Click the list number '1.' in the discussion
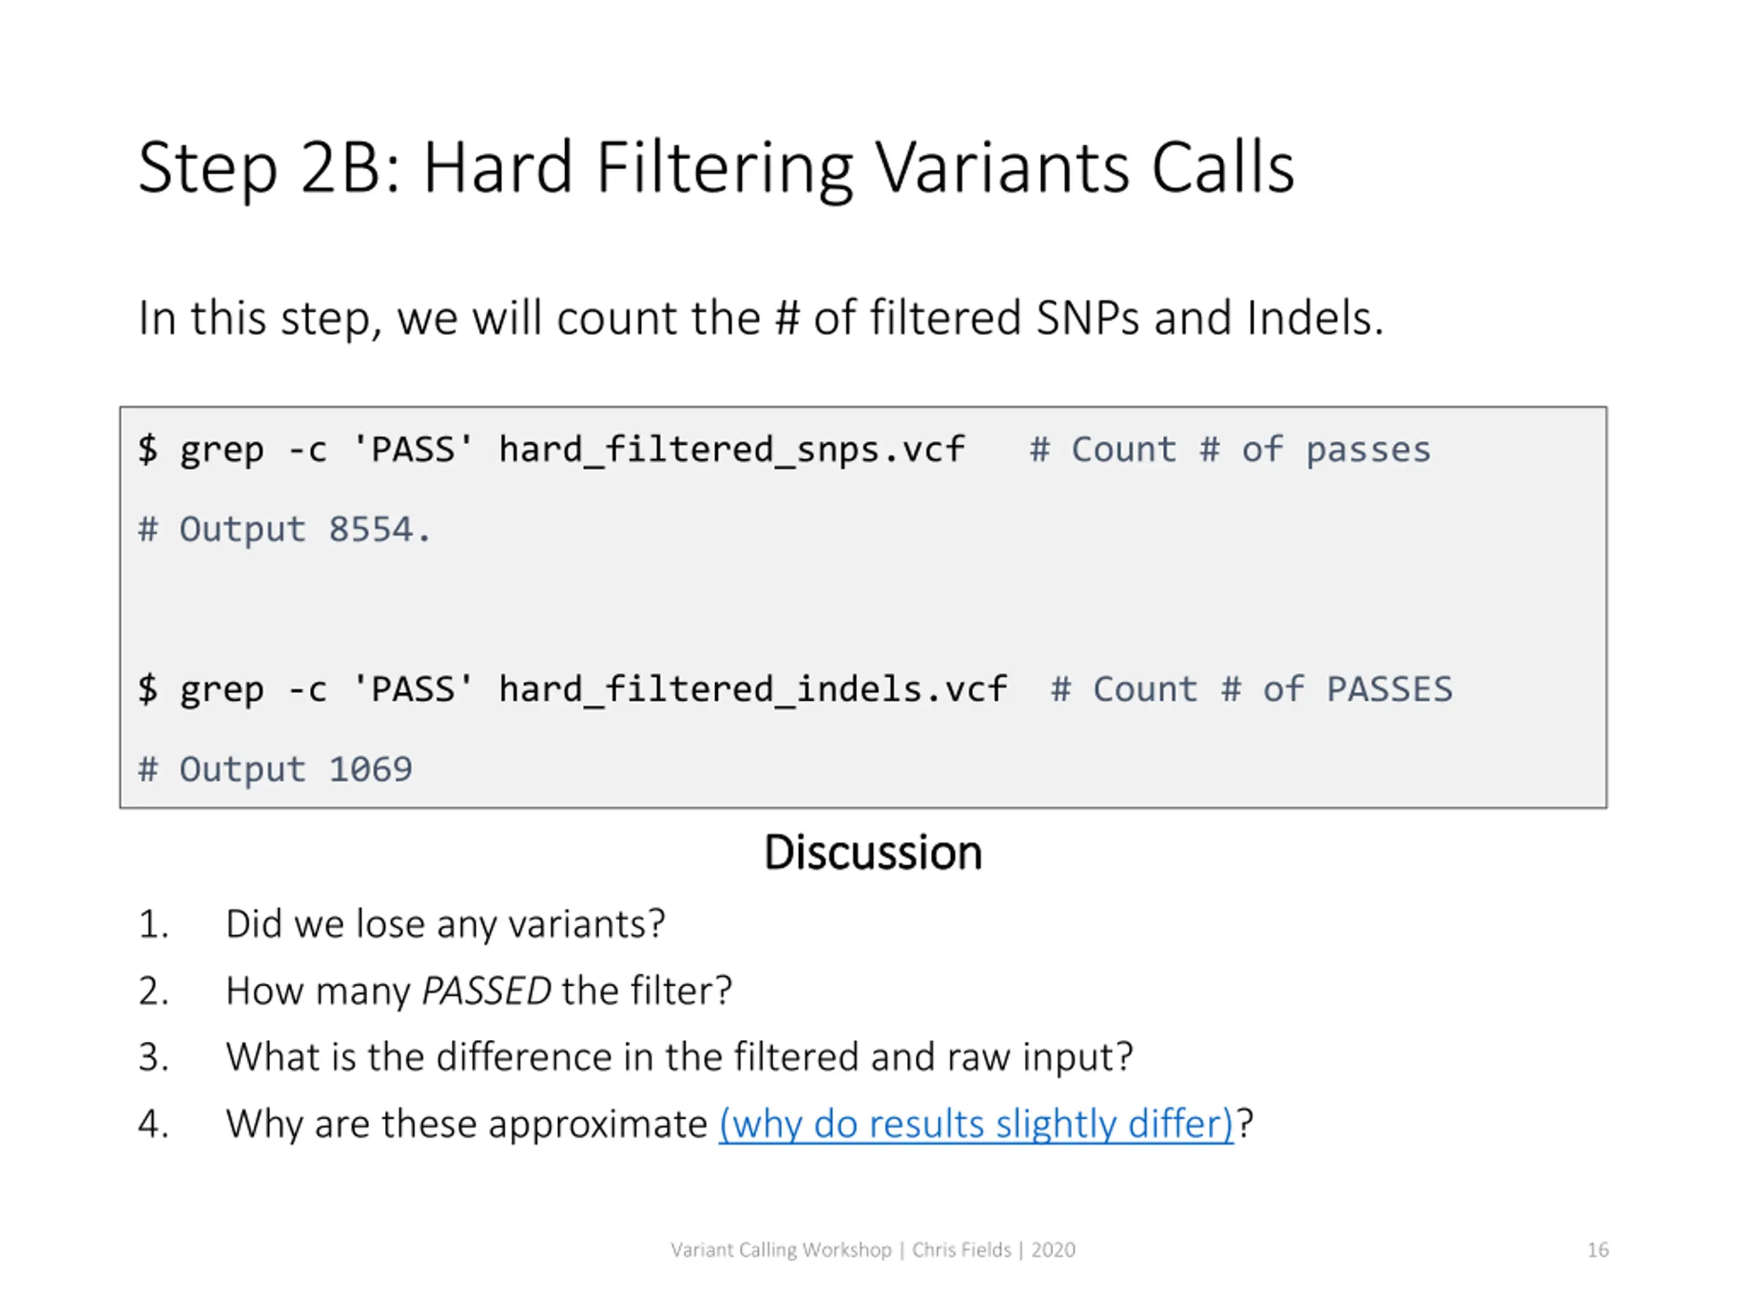Viewport: 1747px width, 1310px height. pyautogui.click(x=154, y=924)
